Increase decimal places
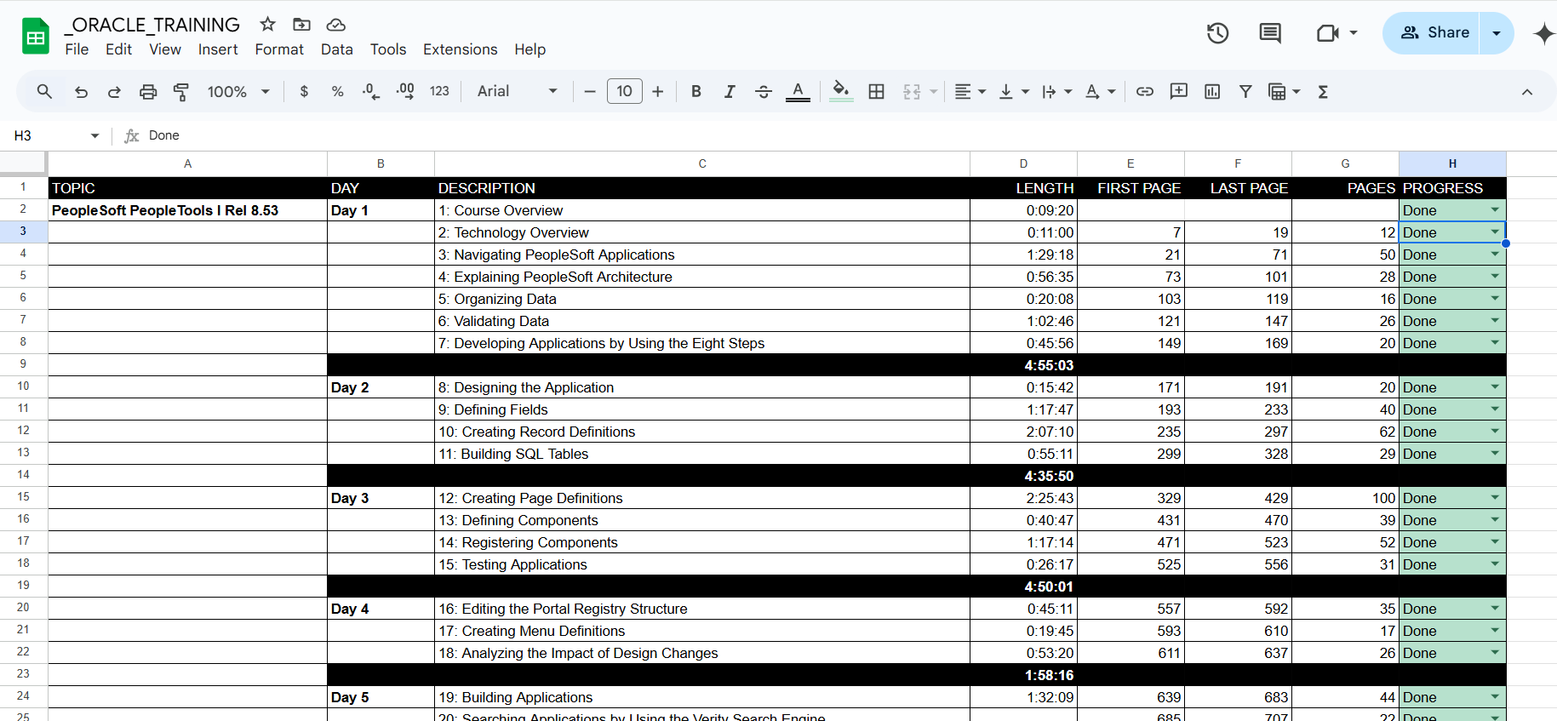 pos(405,91)
